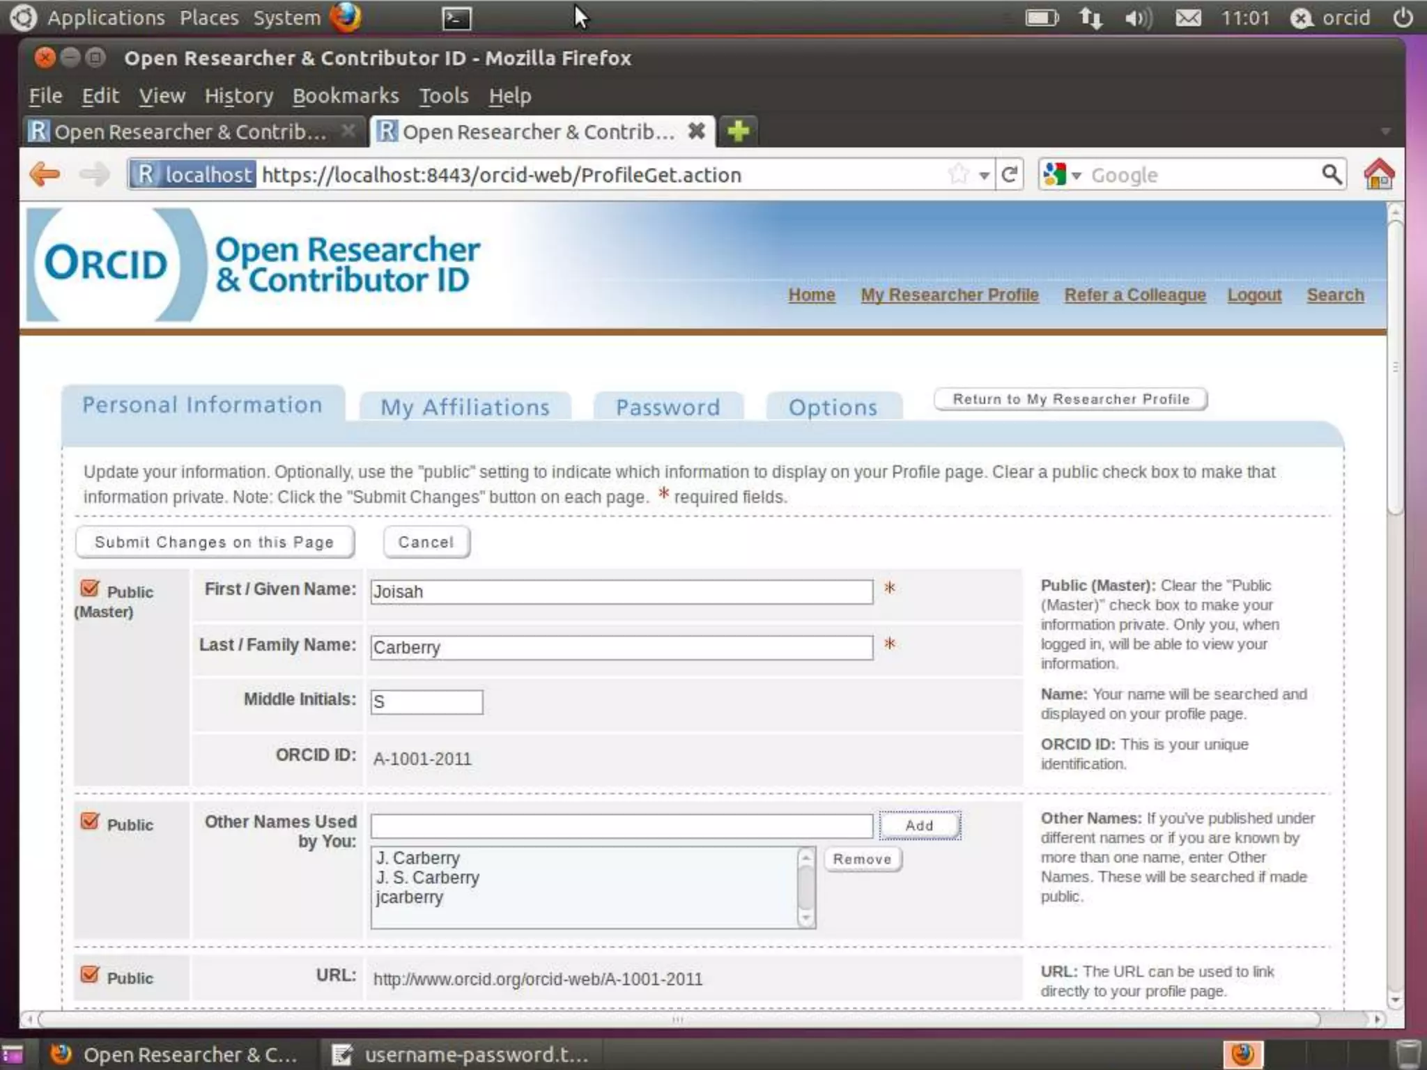Switch to My Affiliations tab
Screen dimensions: 1427x1070
coord(465,407)
